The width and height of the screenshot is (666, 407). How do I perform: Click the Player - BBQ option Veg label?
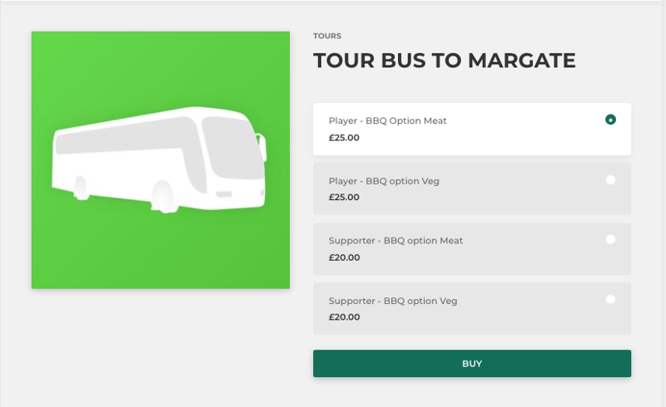[x=384, y=181]
